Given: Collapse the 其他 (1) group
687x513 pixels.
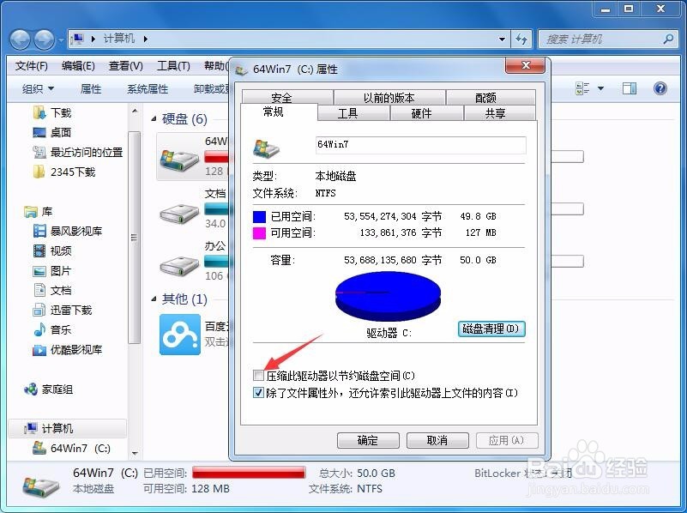Looking at the screenshot, I should (154, 299).
